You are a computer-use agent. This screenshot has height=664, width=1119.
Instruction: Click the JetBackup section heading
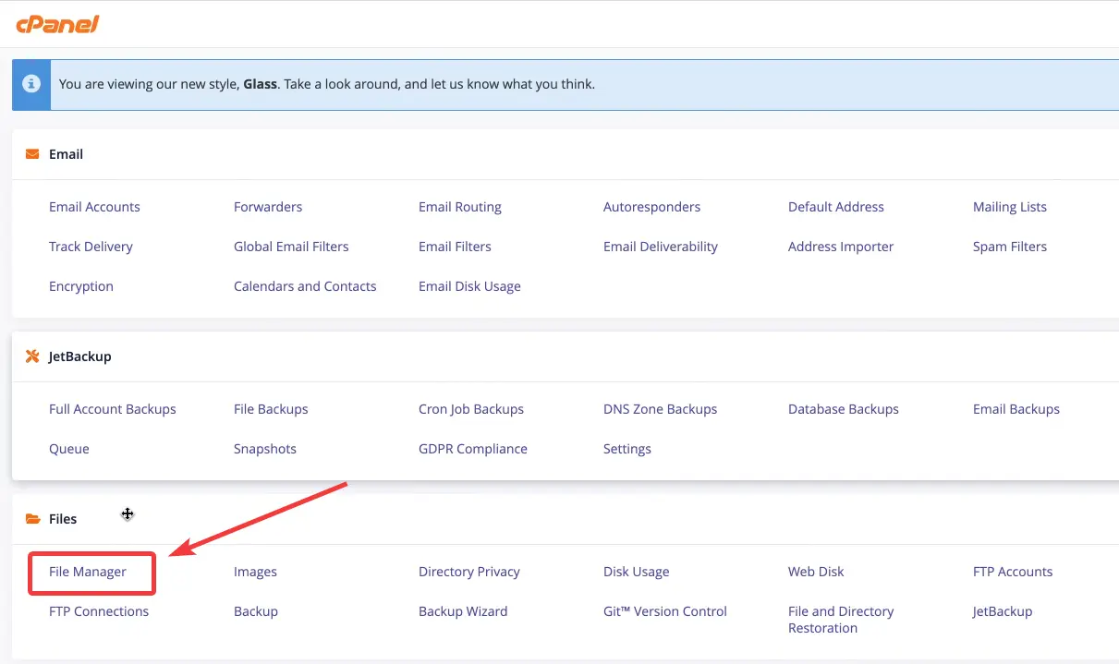coord(80,356)
